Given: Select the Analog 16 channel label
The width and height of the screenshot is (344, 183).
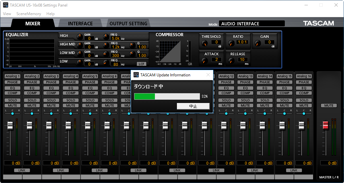Looking at the screenshot, I should [304, 76].
